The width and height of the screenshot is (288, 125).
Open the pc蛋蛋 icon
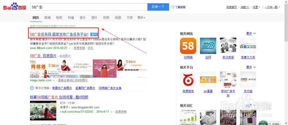point(208,80)
